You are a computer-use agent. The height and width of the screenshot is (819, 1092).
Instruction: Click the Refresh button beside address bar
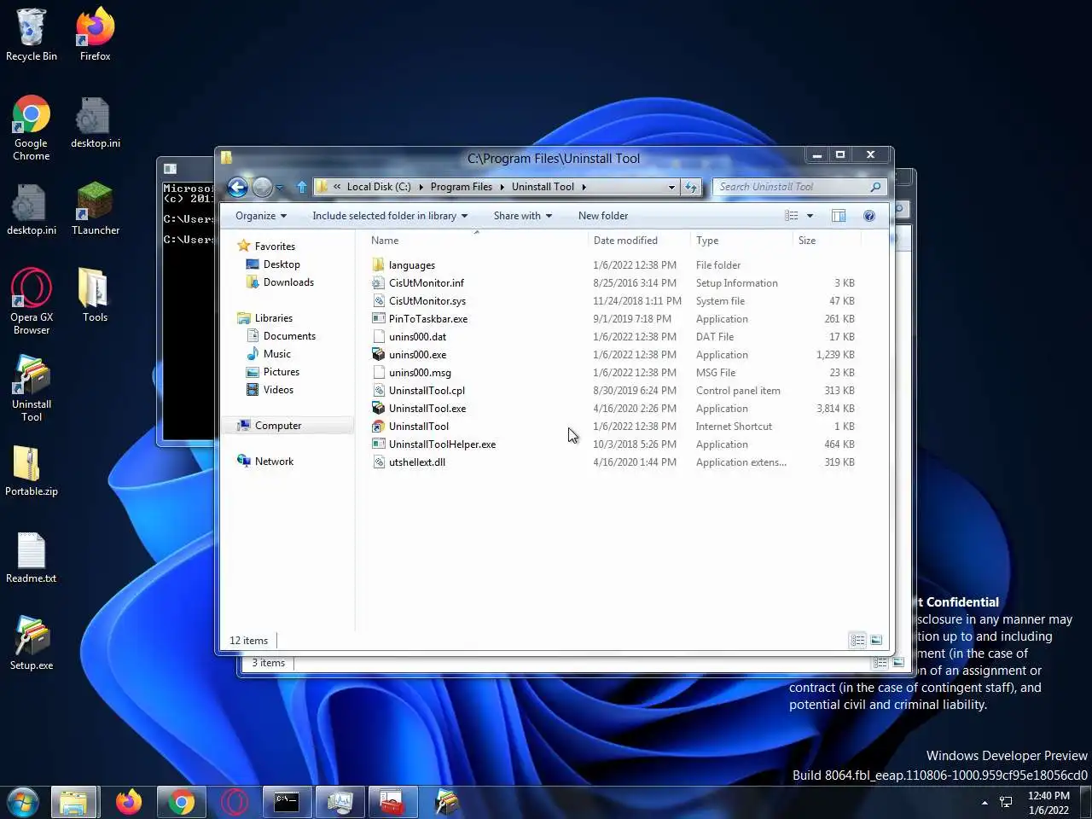point(691,187)
